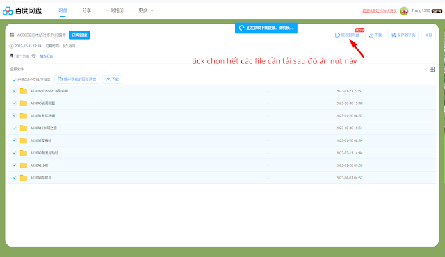Screen dimensions: 445x257
Task: Click the blue 订阅链接 subscribe button
Action: (x=79, y=35)
